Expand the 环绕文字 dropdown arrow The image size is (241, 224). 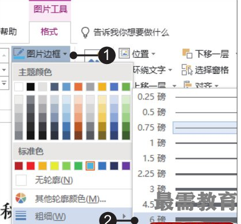(x=170, y=70)
